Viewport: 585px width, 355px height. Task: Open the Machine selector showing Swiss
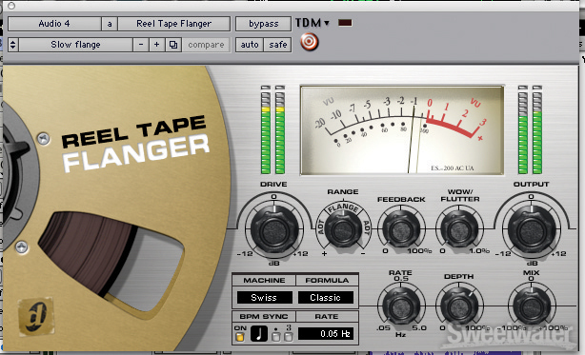pos(264,297)
